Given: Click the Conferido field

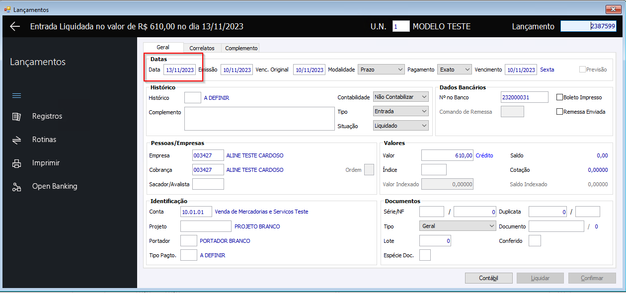Looking at the screenshot, I should click(x=535, y=241).
